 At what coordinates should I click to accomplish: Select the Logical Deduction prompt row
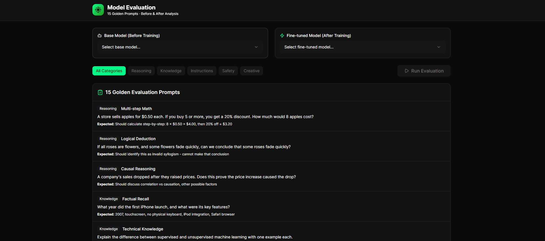click(x=271, y=146)
